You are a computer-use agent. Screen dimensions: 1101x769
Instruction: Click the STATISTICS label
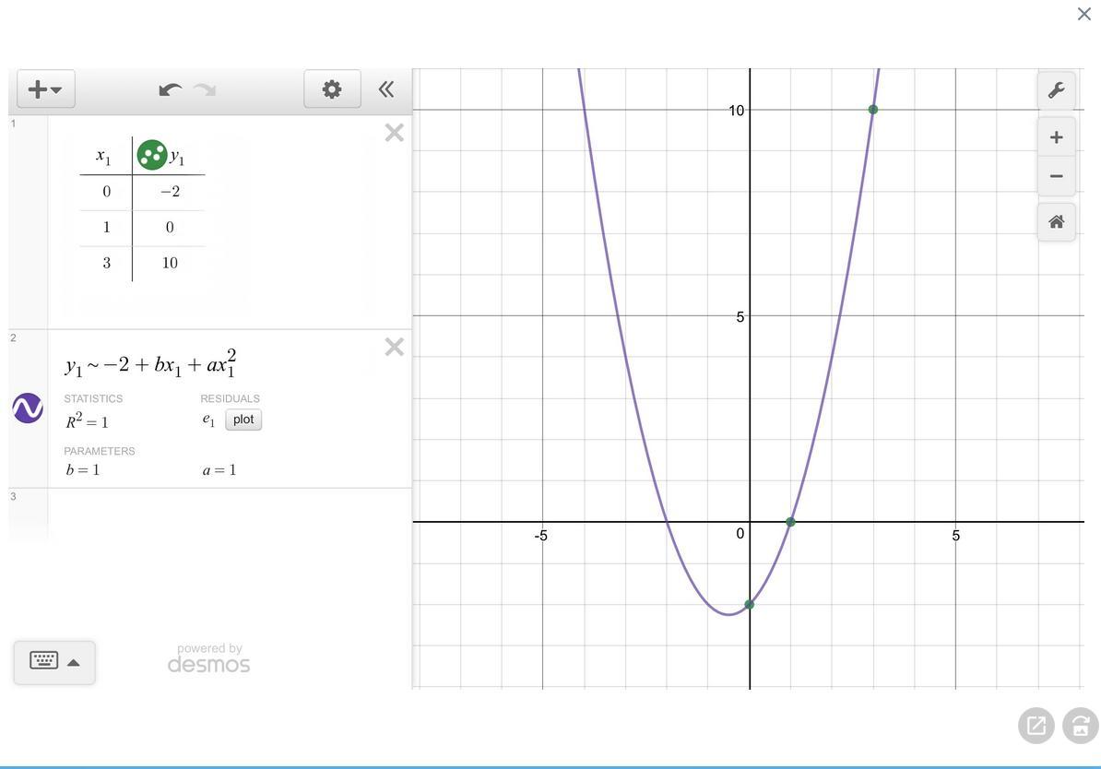click(x=93, y=398)
